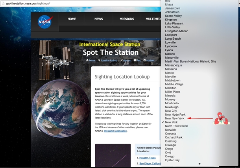Screen dimensions: 240x168
Task: Open the contact link
Action: 149,61
